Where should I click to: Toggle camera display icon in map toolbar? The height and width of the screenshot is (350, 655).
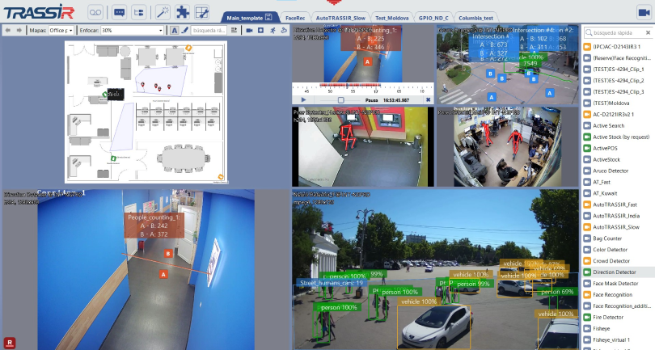[x=247, y=30]
